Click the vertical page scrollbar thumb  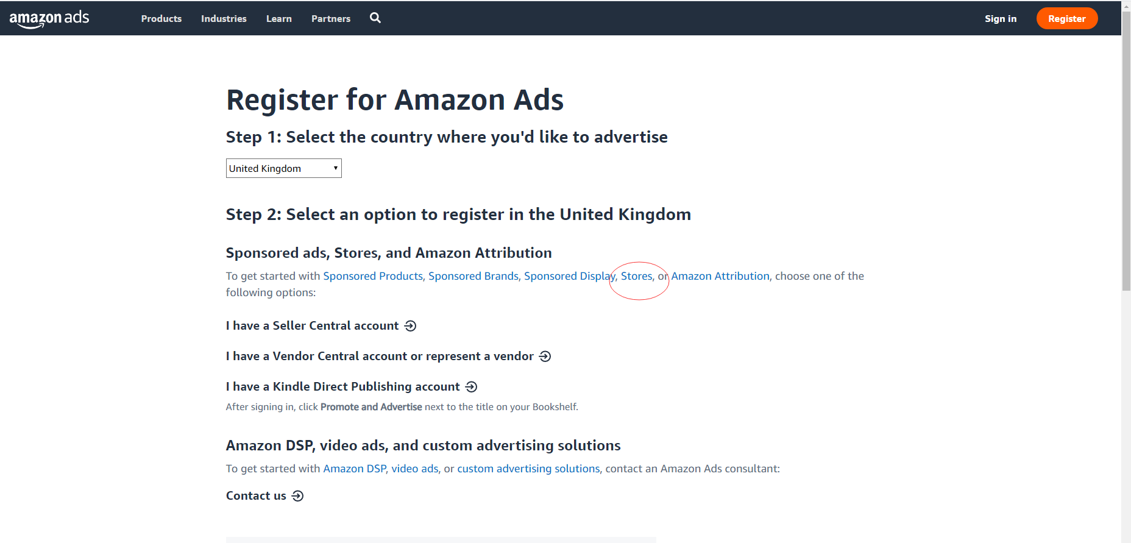click(x=1126, y=150)
